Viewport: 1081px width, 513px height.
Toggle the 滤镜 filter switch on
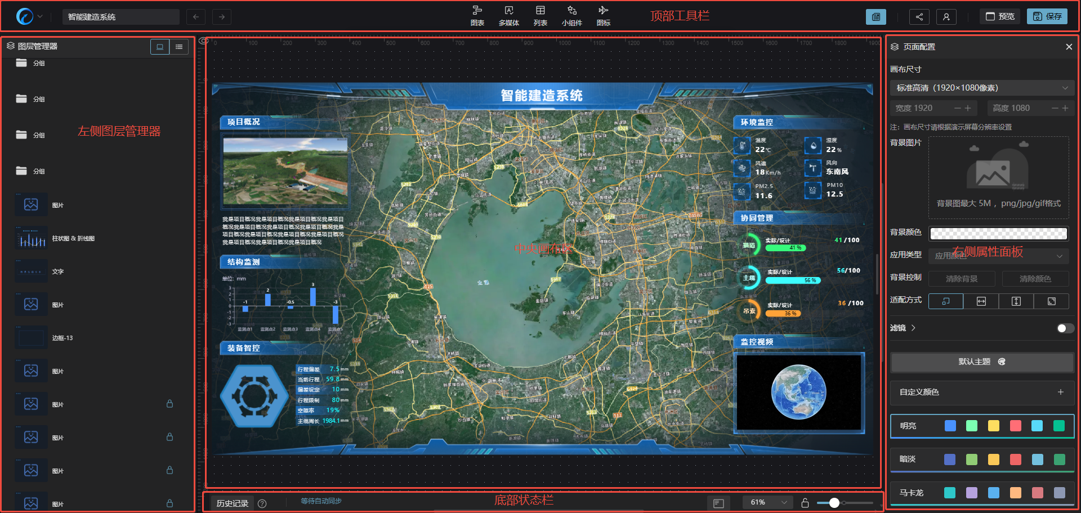point(1065,328)
